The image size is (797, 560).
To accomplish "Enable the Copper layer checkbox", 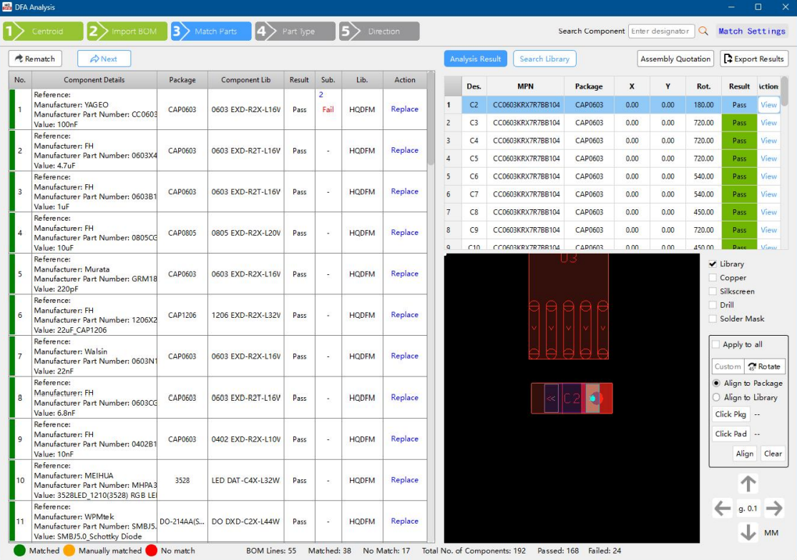I will click(x=713, y=278).
